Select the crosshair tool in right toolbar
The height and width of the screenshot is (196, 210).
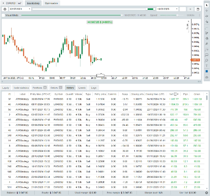[x=206, y=11]
